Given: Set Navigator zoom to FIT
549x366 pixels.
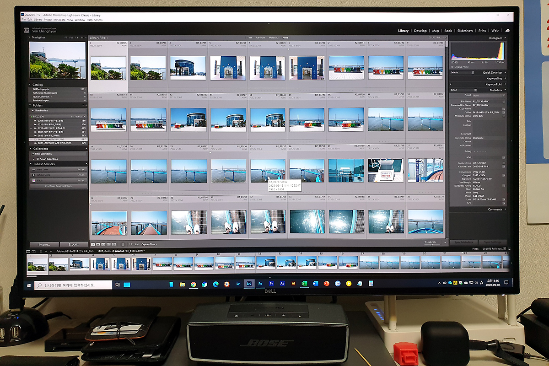Looking at the screenshot, I should pos(66,37).
